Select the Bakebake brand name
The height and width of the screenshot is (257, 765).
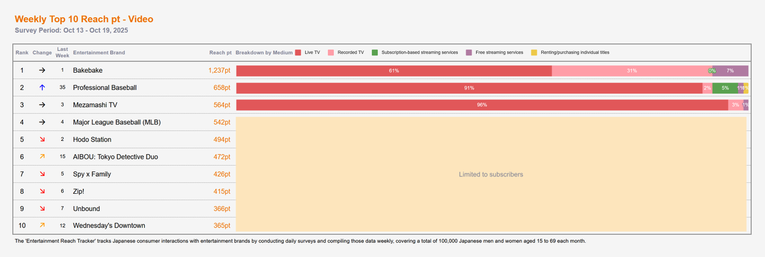[x=88, y=70]
